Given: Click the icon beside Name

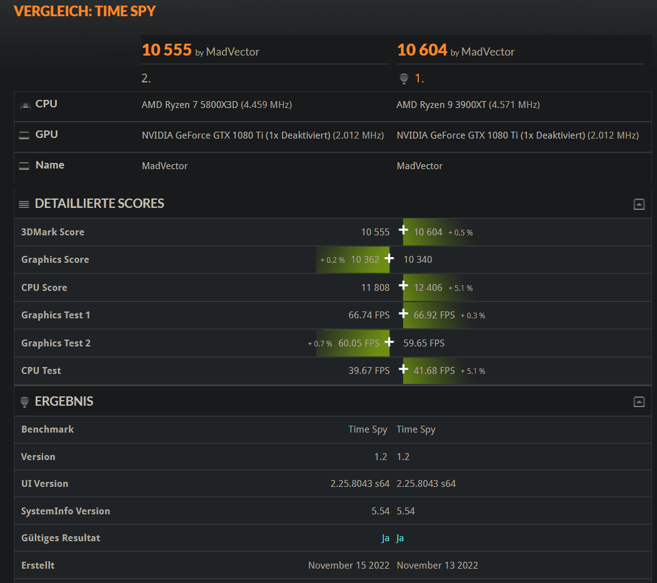Looking at the screenshot, I should [x=24, y=166].
